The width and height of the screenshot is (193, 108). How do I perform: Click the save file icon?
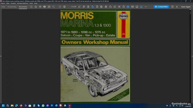(x=31, y=7)
